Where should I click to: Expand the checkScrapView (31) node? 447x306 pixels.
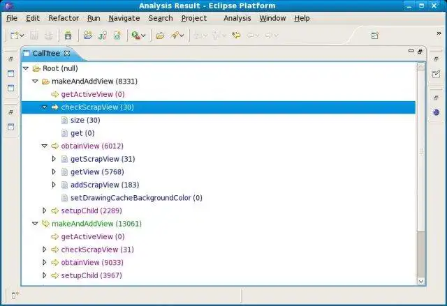point(45,250)
